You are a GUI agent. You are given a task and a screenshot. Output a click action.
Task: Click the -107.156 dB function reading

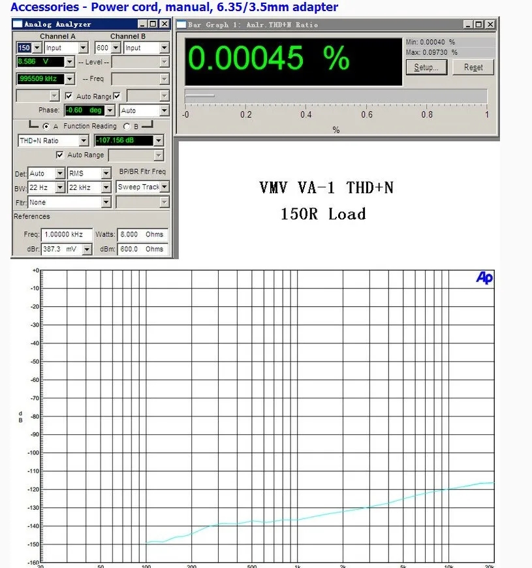[124, 140]
